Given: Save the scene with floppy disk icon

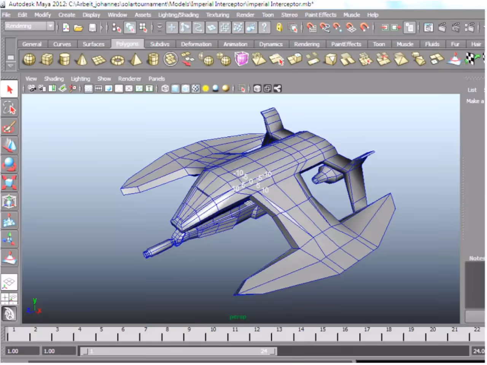Looking at the screenshot, I should point(92,27).
